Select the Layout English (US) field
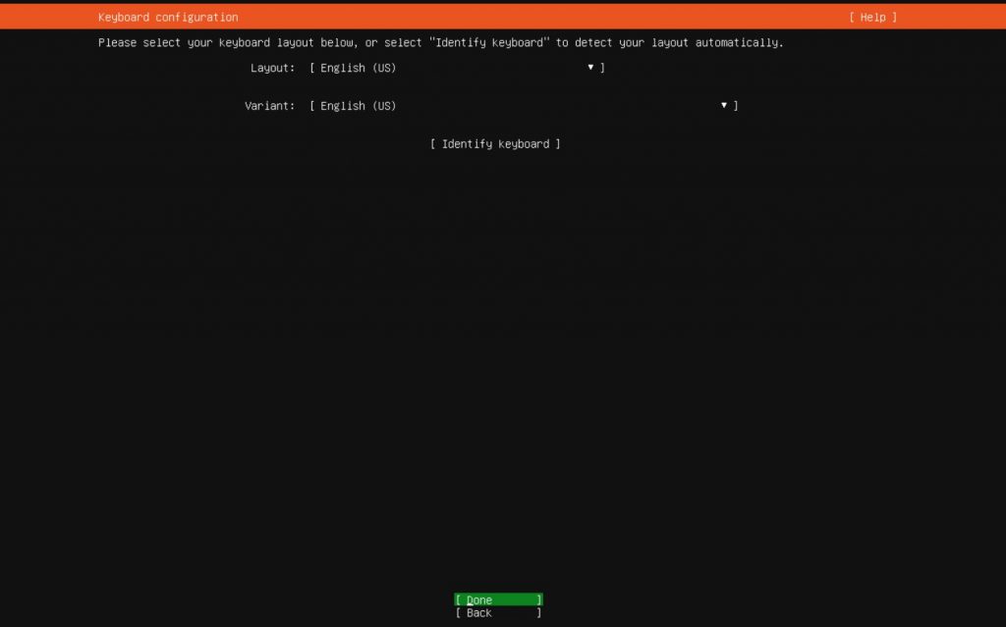Viewport: 1006px width, 627px height. tap(359, 68)
